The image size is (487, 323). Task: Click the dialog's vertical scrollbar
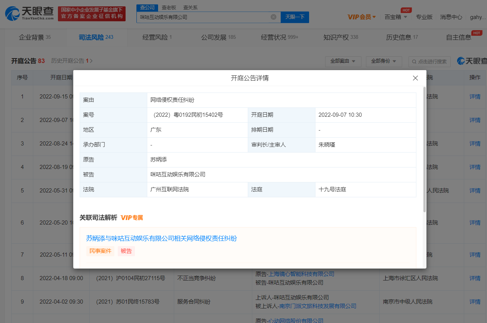click(424, 149)
